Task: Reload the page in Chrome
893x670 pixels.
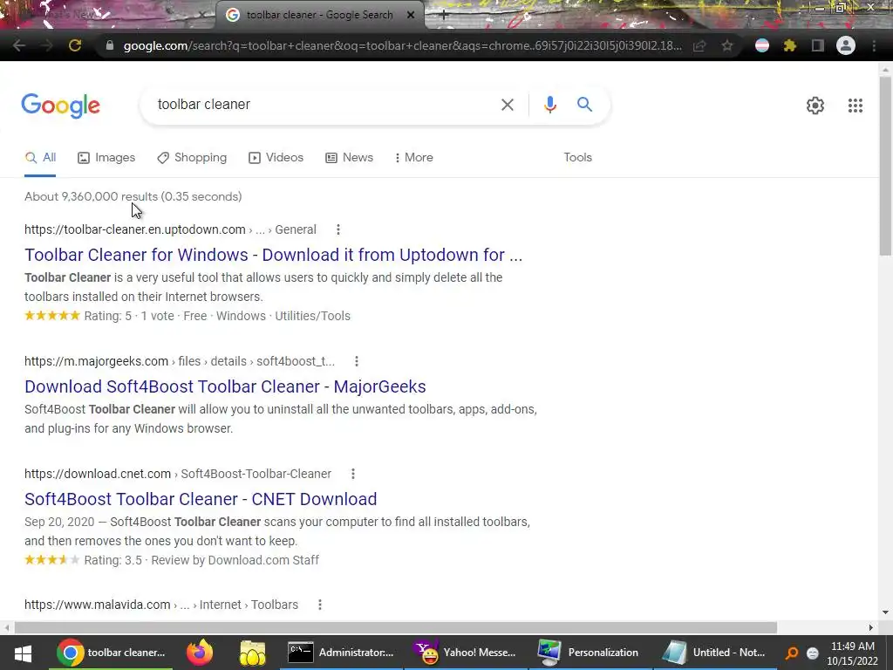Action: tap(75, 45)
